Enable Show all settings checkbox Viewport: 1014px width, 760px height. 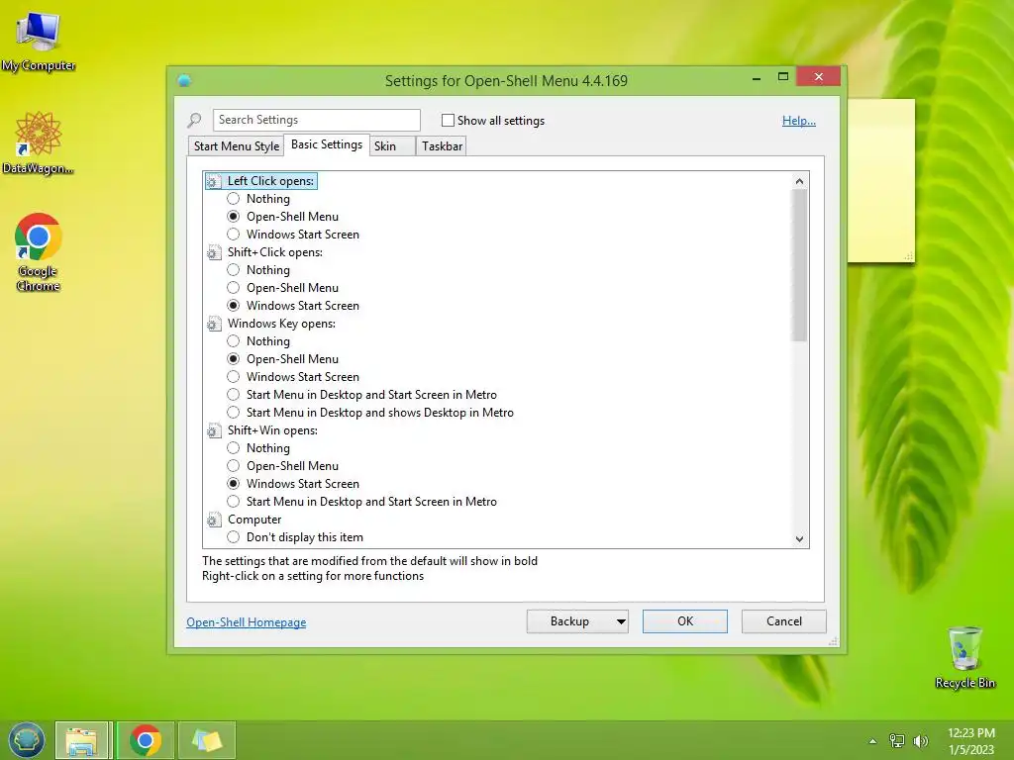448,120
